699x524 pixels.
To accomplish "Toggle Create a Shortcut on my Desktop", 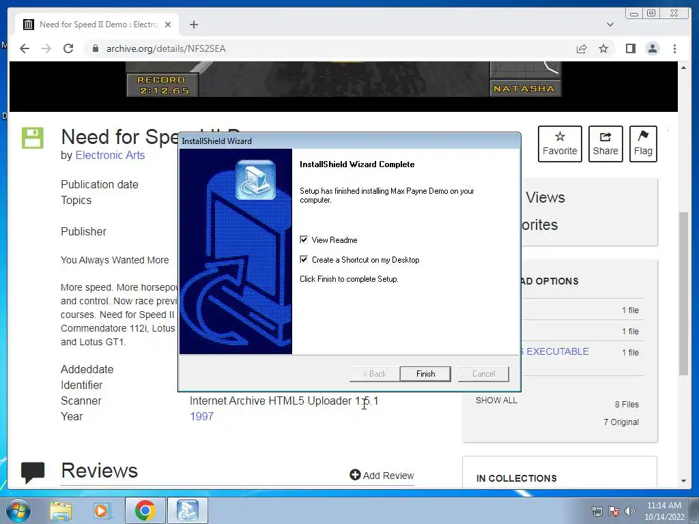I will pyautogui.click(x=304, y=259).
